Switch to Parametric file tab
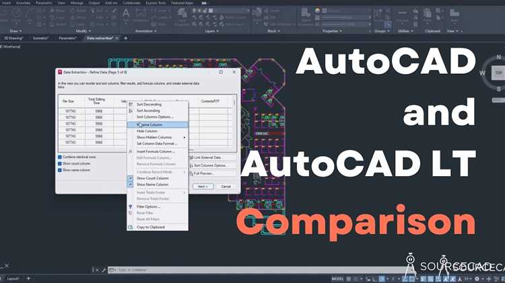Screen dimensions: 505x283 67,38
